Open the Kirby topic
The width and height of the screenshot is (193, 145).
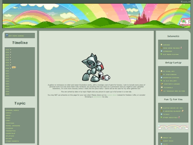[8, 121]
